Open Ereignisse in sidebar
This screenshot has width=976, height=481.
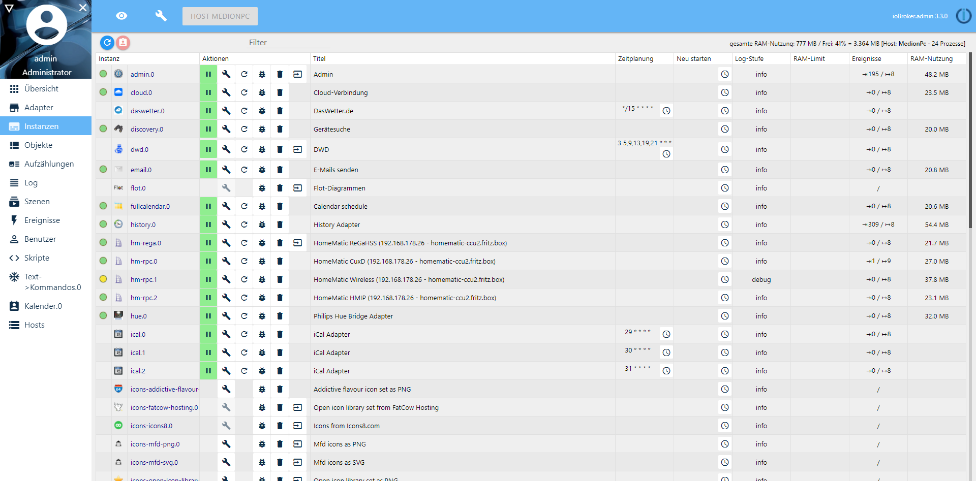(x=46, y=220)
